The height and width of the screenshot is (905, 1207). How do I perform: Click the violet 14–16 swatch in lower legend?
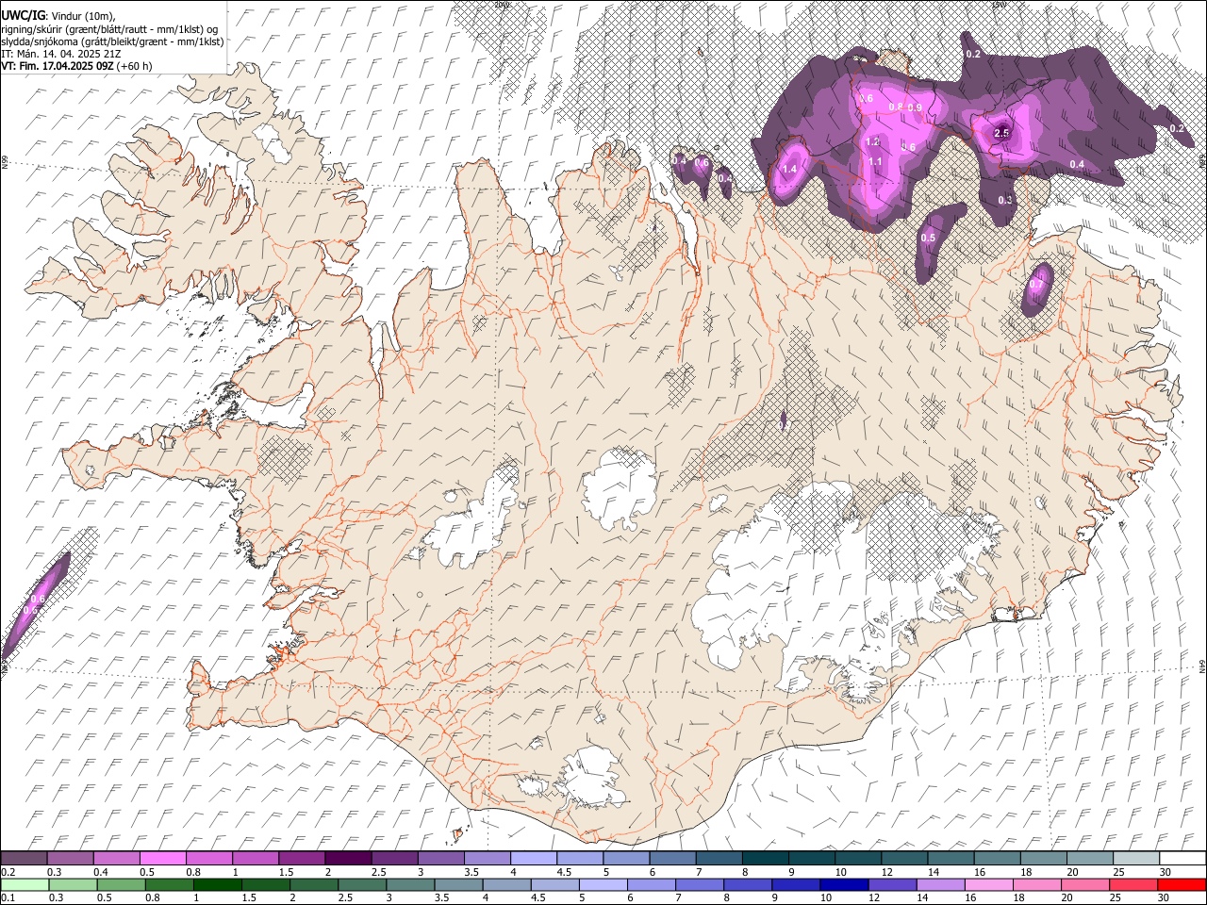940,885
